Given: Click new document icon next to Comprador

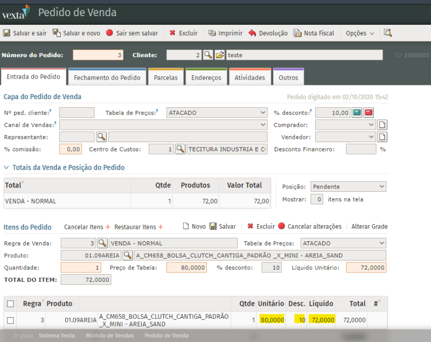Looking at the screenshot, I should (382, 125).
